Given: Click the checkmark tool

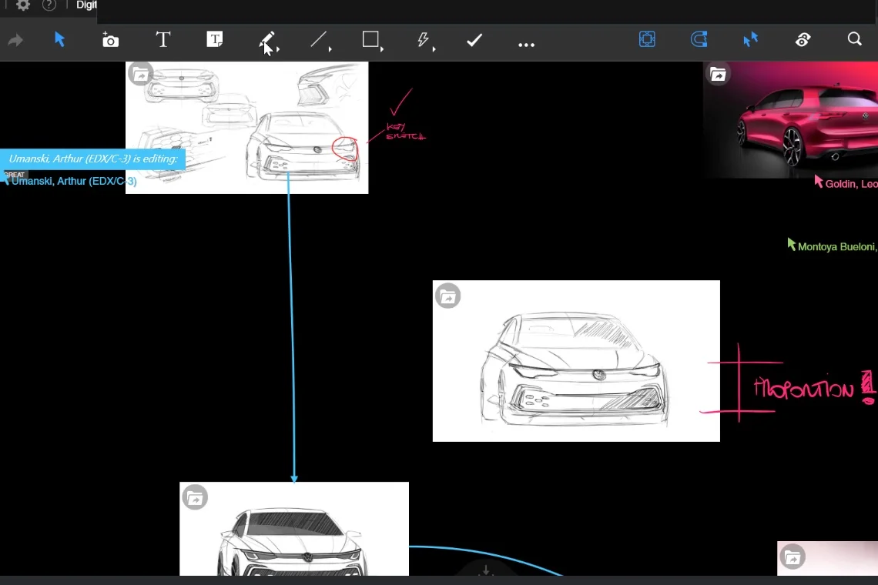Looking at the screenshot, I should pos(474,40).
